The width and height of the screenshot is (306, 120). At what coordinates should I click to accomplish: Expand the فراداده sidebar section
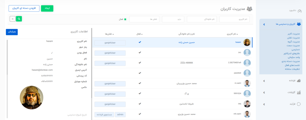tap(264, 81)
